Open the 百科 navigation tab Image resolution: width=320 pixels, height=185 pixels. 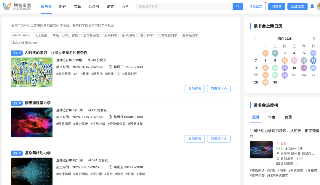[x=125, y=6]
